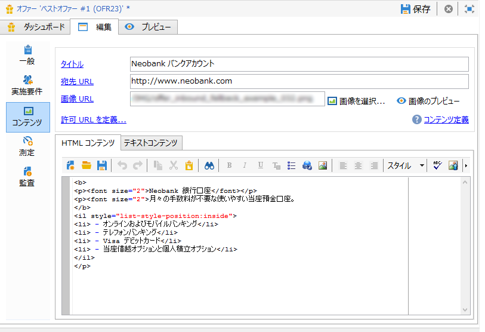Toggle underline formatting U

click(x=261, y=165)
